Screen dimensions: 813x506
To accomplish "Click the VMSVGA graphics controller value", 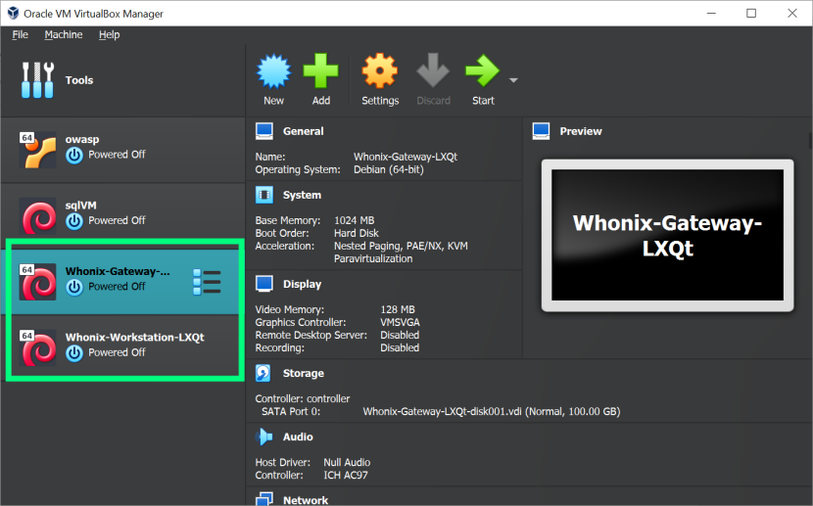I will click(401, 323).
